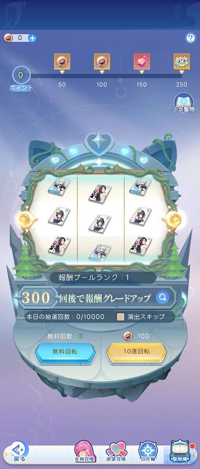Viewport: 200px width, 469px height.
Task: Open the 少女聖物 relic icon
Action: [184, 103]
